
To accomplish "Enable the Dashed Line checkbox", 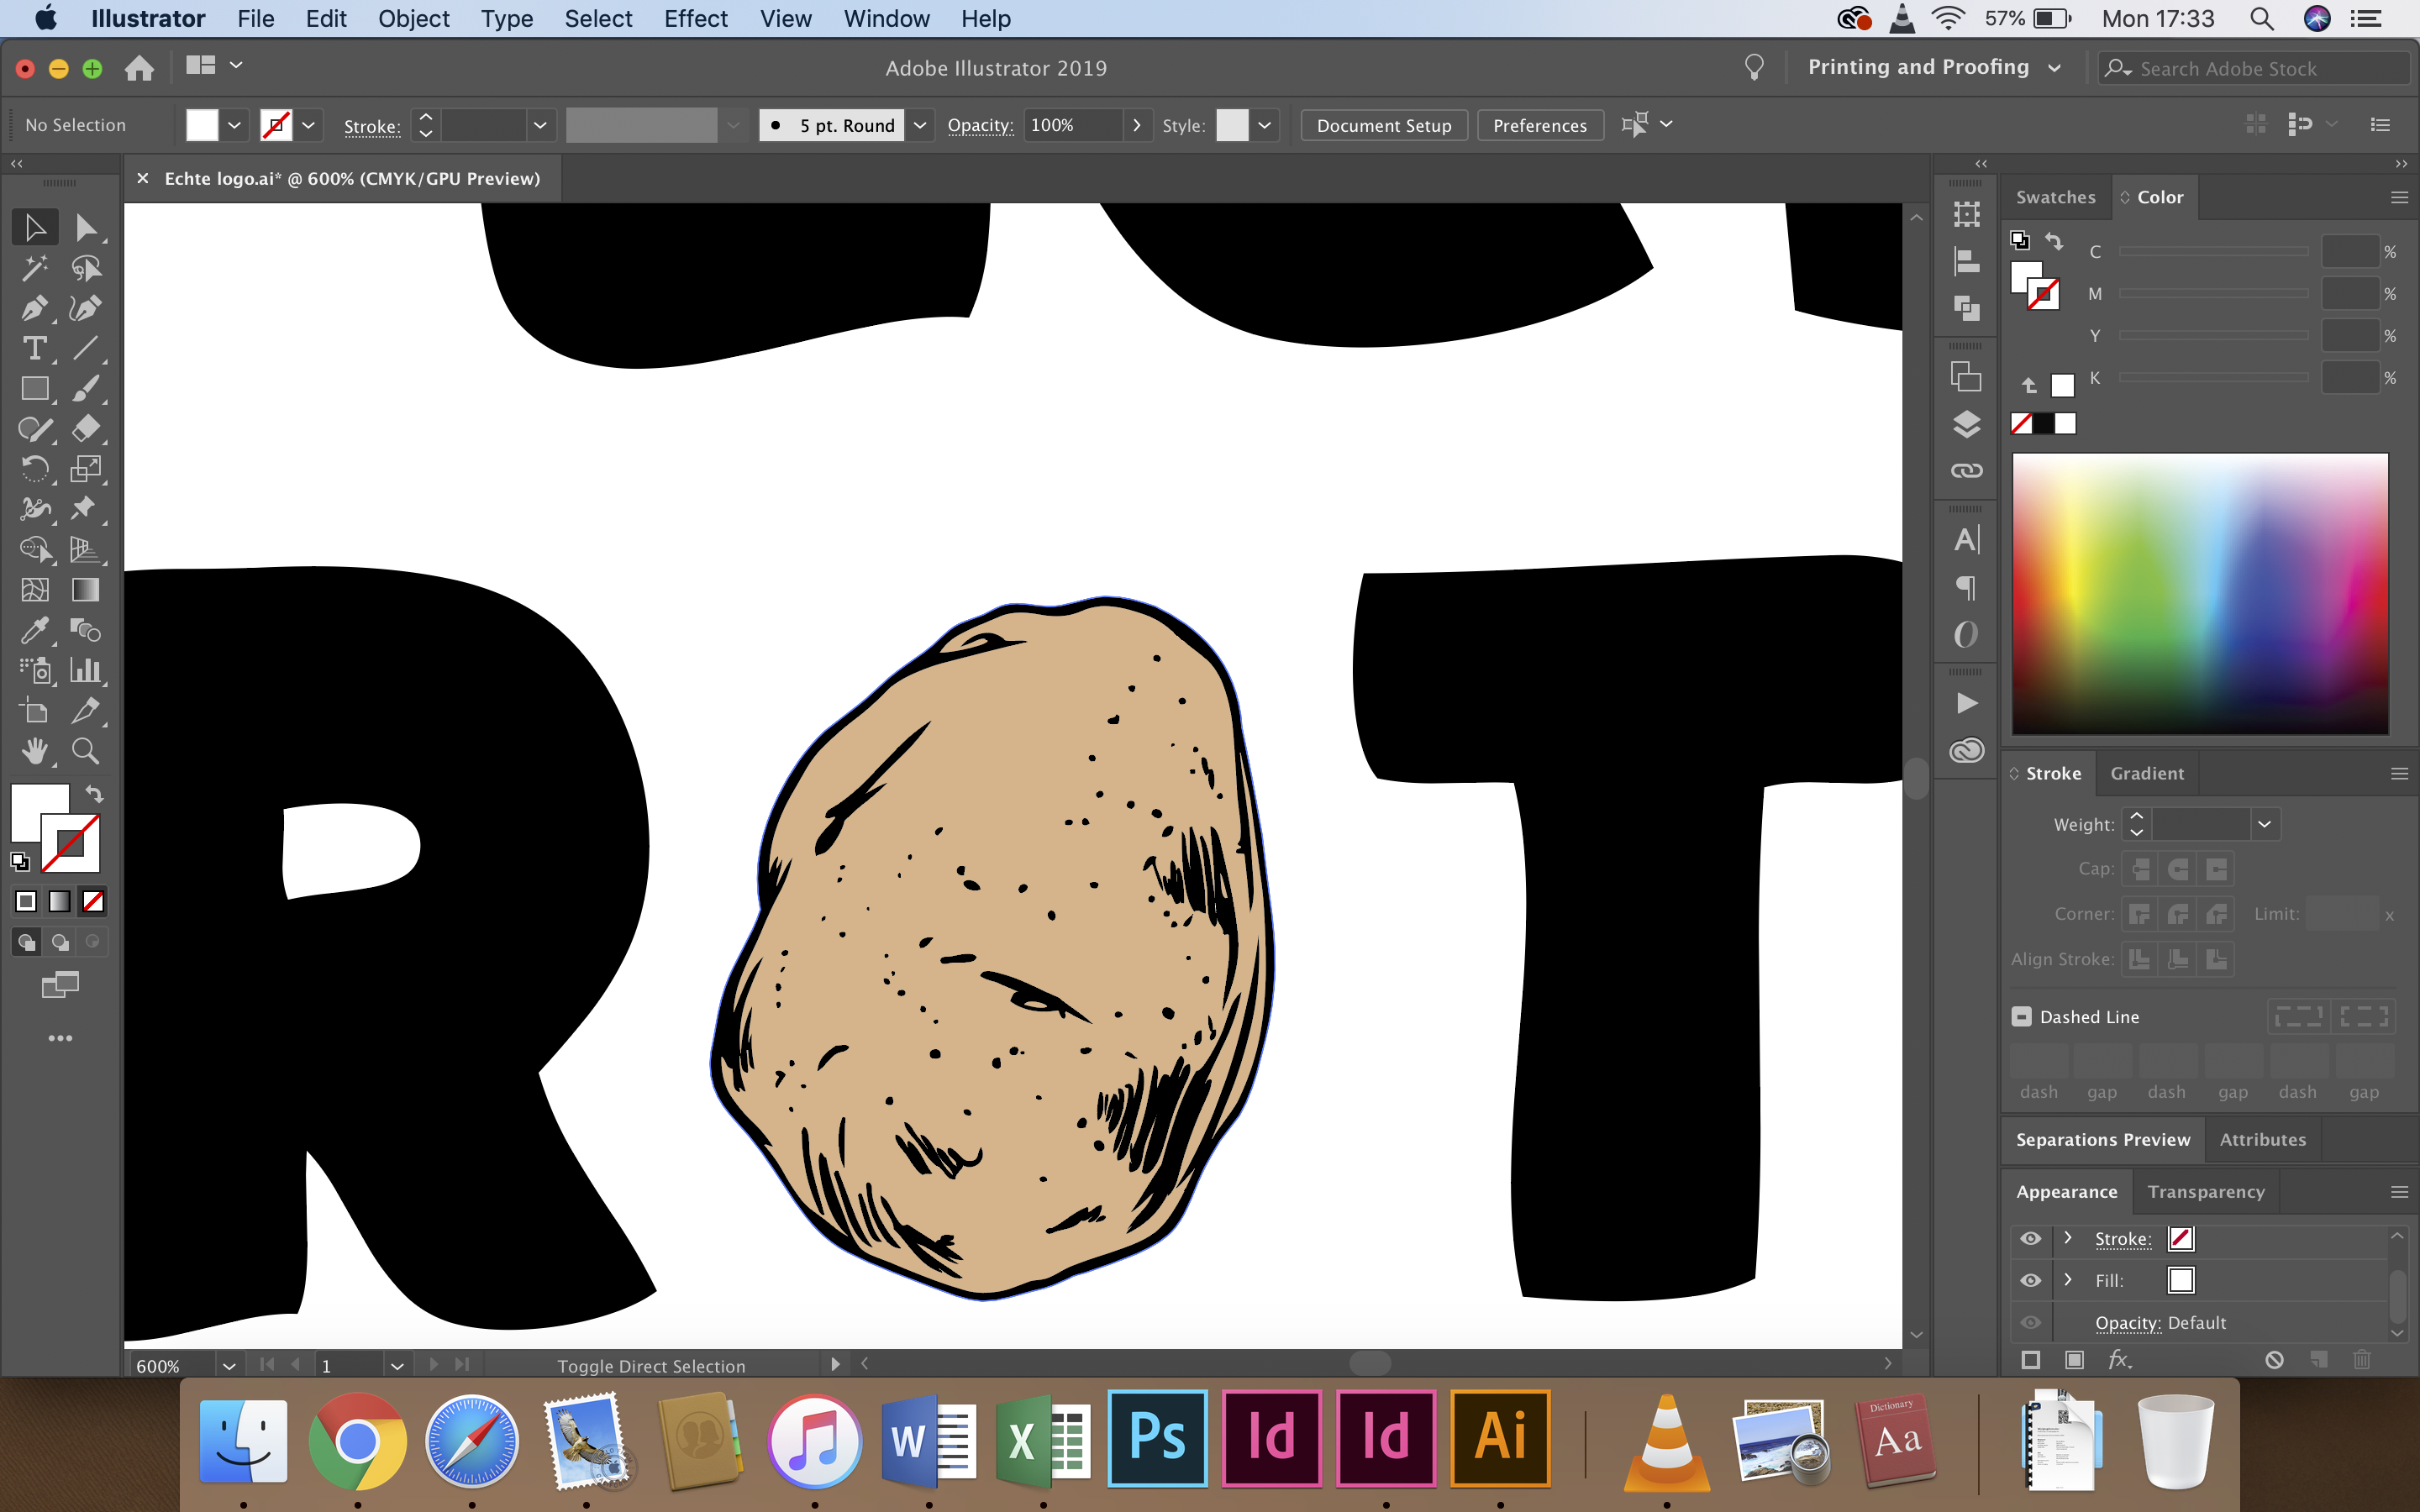I will pyautogui.click(x=2021, y=1016).
